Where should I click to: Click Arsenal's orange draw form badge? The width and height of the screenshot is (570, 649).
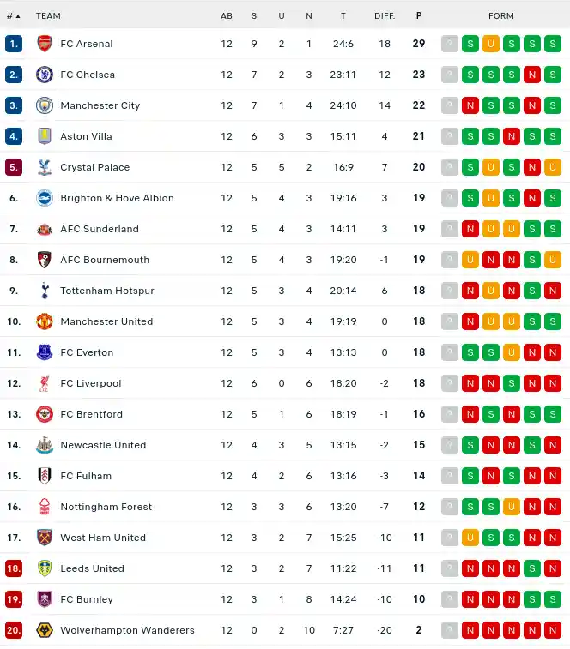pos(491,44)
